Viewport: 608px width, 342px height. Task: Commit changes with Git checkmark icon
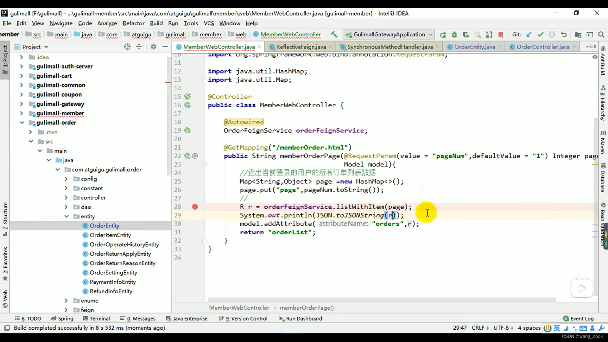(540, 35)
